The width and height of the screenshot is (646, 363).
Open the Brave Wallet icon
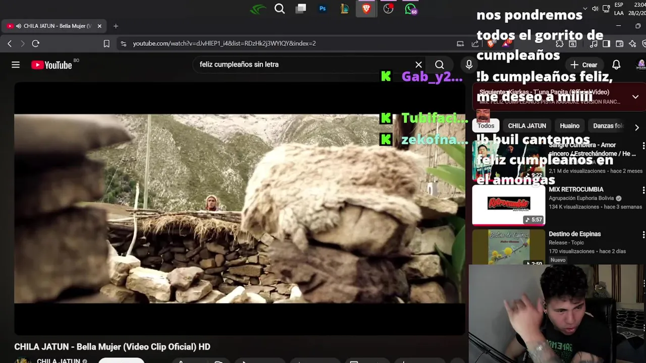pyautogui.click(x=619, y=43)
